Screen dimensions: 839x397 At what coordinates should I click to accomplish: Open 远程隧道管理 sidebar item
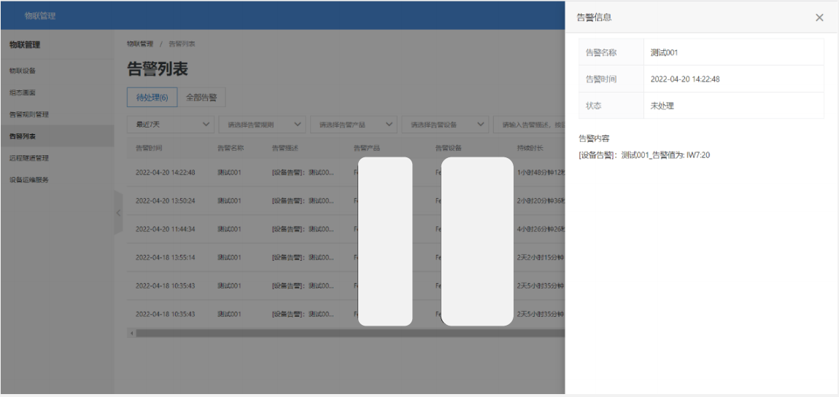tap(29, 158)
